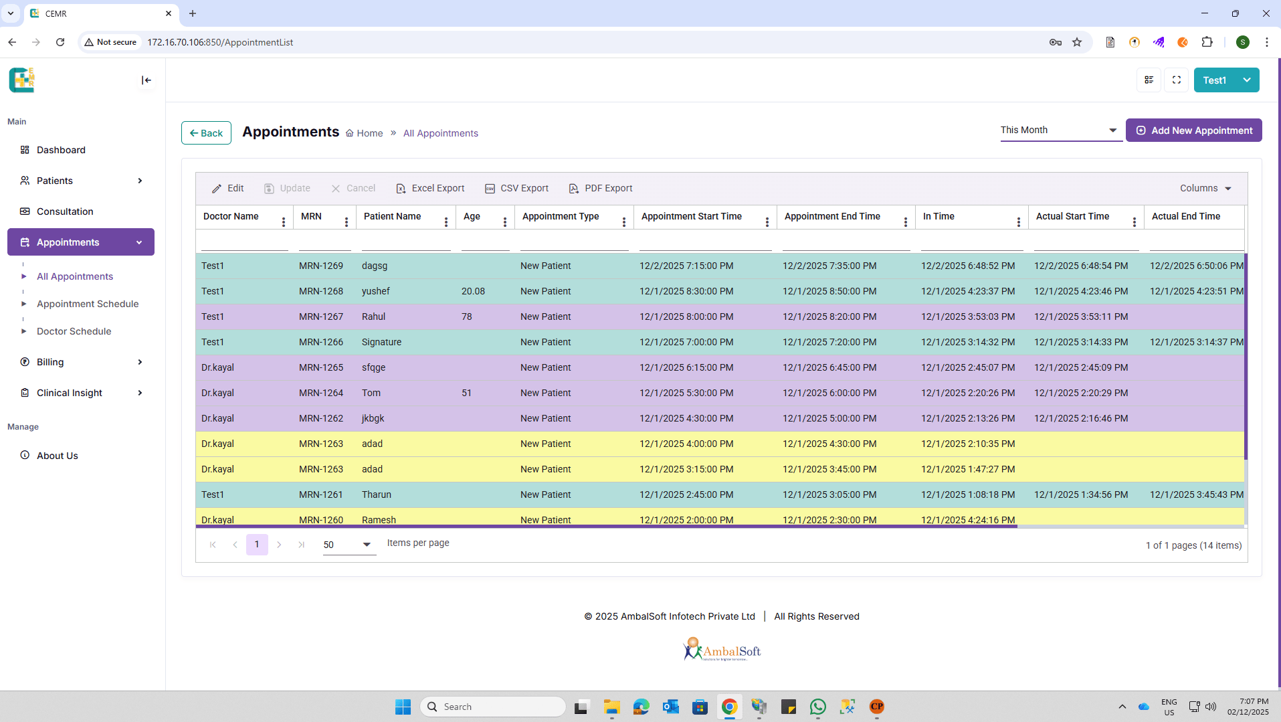Open the Doctor Name column menu

(284, 222)
